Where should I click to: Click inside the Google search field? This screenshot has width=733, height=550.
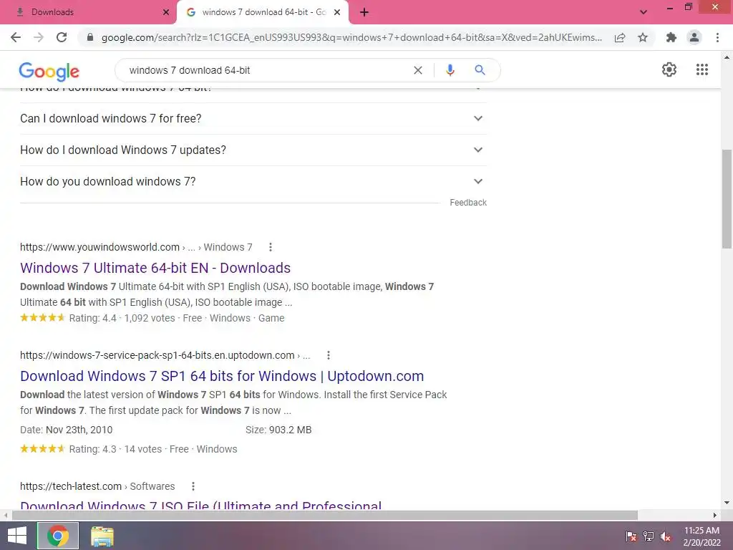[266, 70]
